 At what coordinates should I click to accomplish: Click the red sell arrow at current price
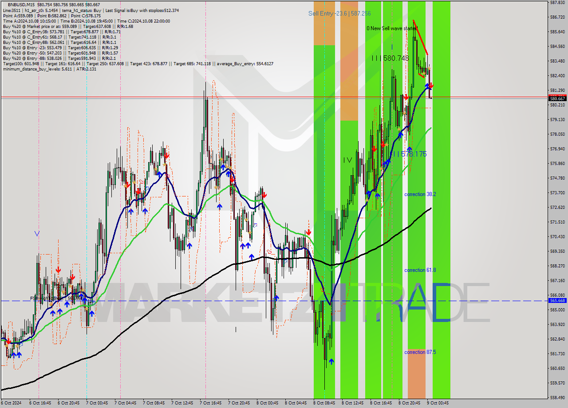click(431, 85)
